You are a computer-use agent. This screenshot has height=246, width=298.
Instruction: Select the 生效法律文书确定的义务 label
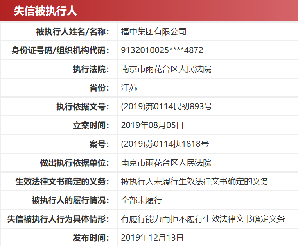(x=62, y=182)
